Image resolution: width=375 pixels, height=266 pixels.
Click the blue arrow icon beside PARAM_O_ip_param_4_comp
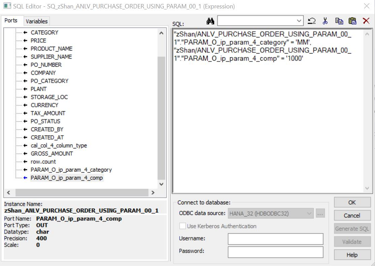coord(25,178)
